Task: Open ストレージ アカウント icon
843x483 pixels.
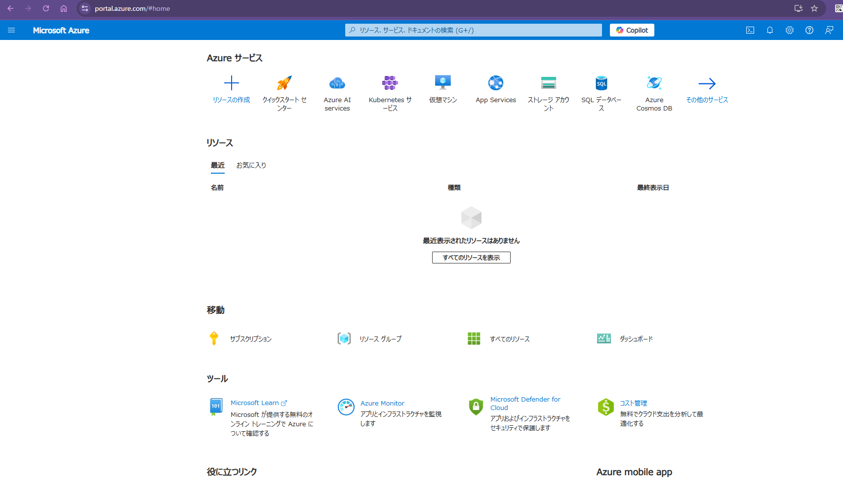Action: point(549,83)
